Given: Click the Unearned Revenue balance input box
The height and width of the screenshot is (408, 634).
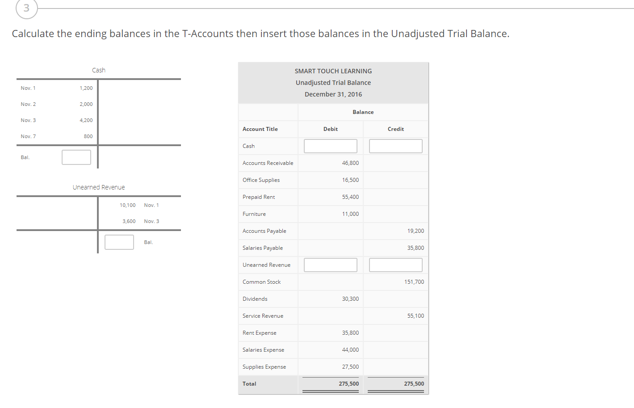Looking at the screenshot, I should [x=119, y=242].
